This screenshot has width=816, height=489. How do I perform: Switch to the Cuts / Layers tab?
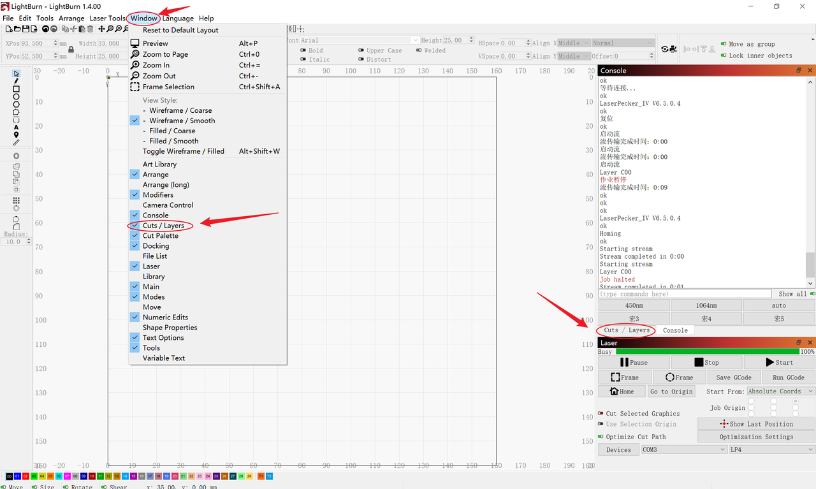pos(627,330)
